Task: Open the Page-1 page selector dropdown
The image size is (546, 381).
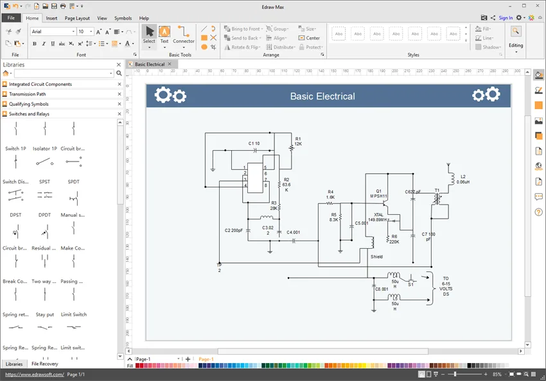Action: click(x=179, y=359)
